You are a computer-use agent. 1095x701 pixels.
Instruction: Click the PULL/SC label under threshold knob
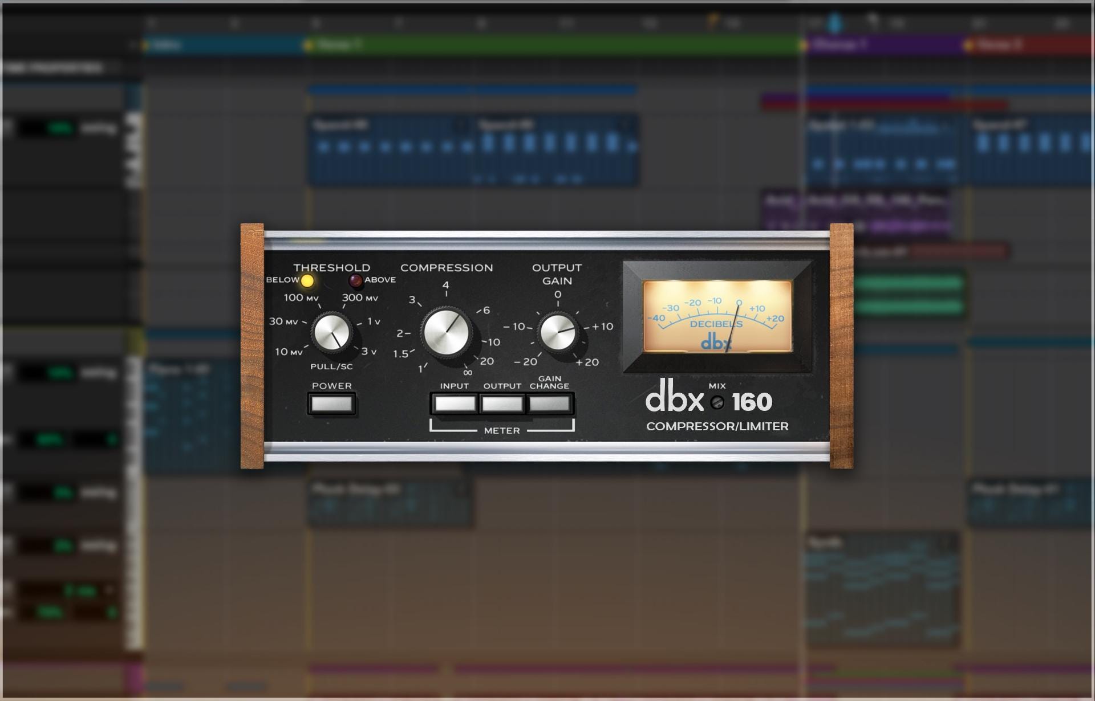pos(331,366)
